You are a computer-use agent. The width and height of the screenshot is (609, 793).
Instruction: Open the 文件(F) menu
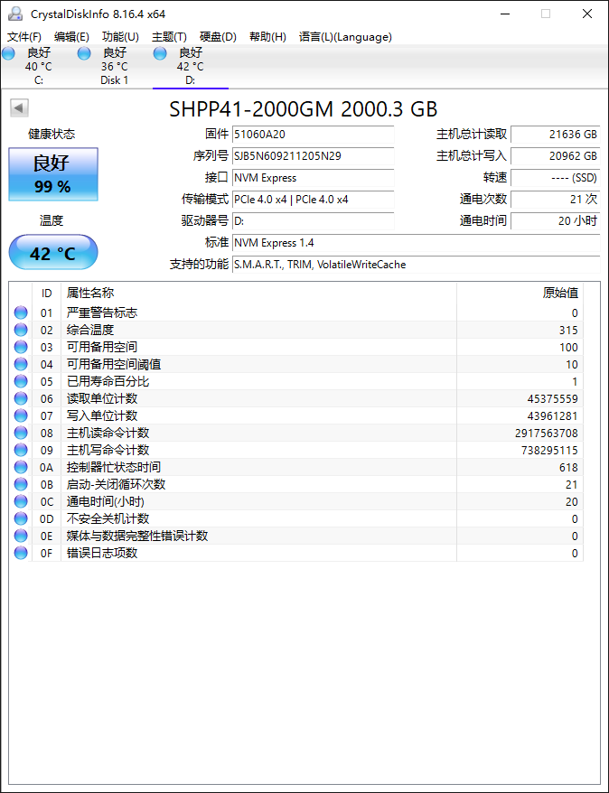pos(24,37)
